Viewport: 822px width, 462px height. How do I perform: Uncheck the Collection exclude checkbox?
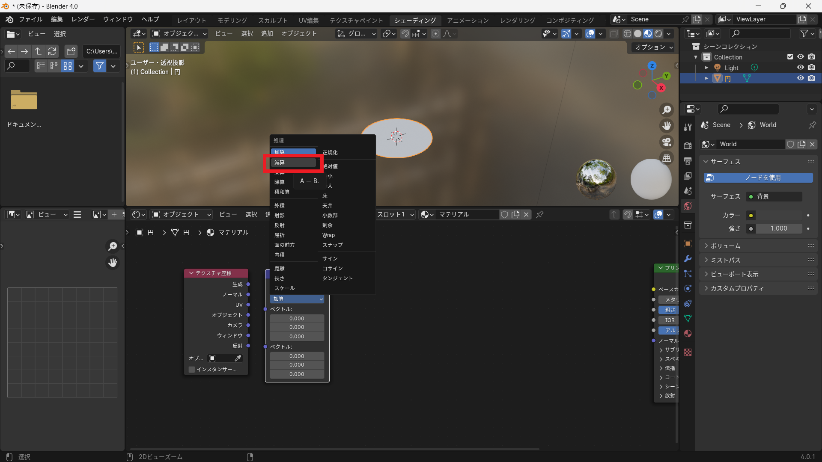790,57
